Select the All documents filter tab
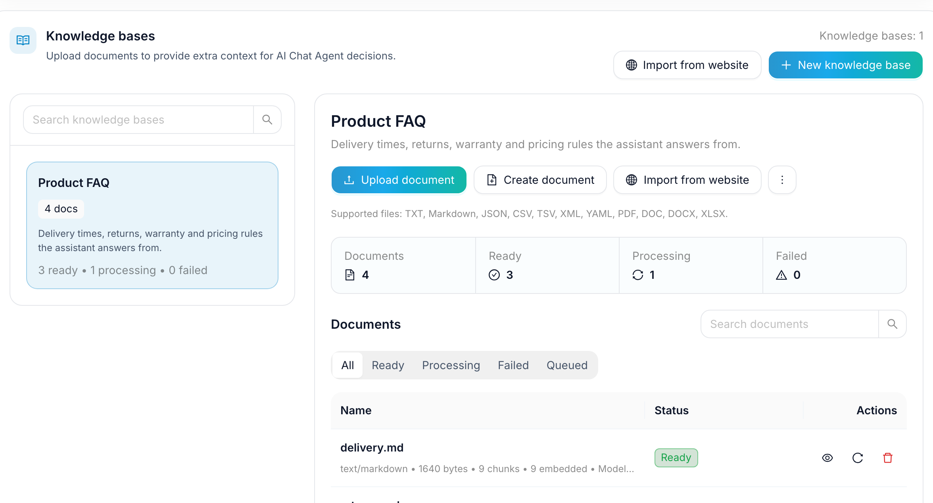This screenshot has height=503, width=933. point(347,365)
